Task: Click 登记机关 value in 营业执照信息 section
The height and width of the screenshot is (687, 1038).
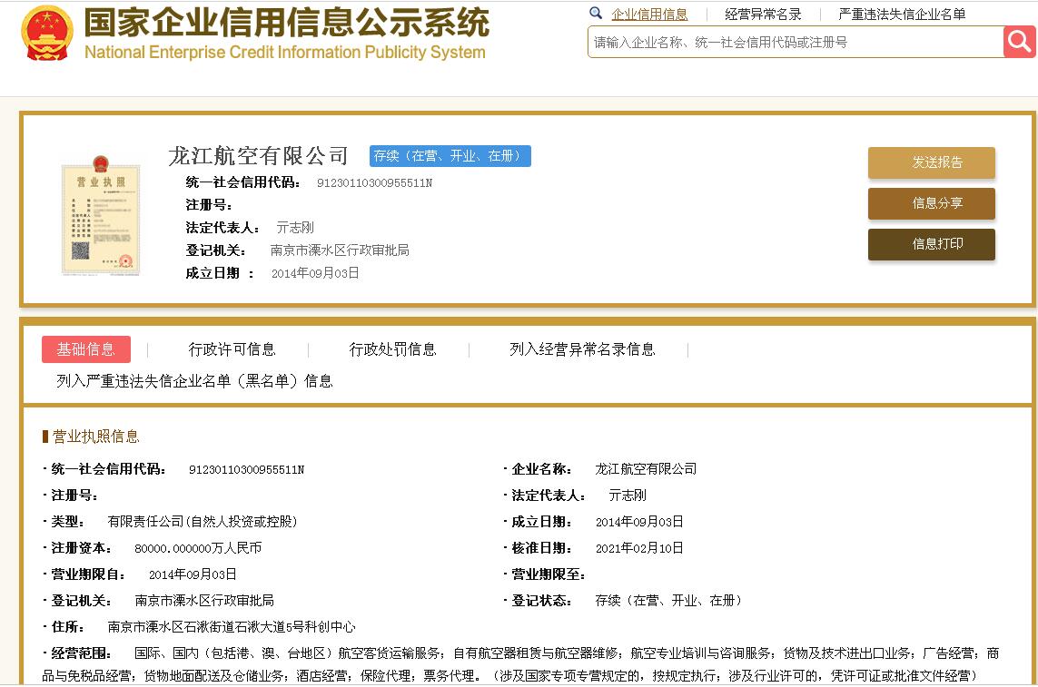Action: click(204, 600)
